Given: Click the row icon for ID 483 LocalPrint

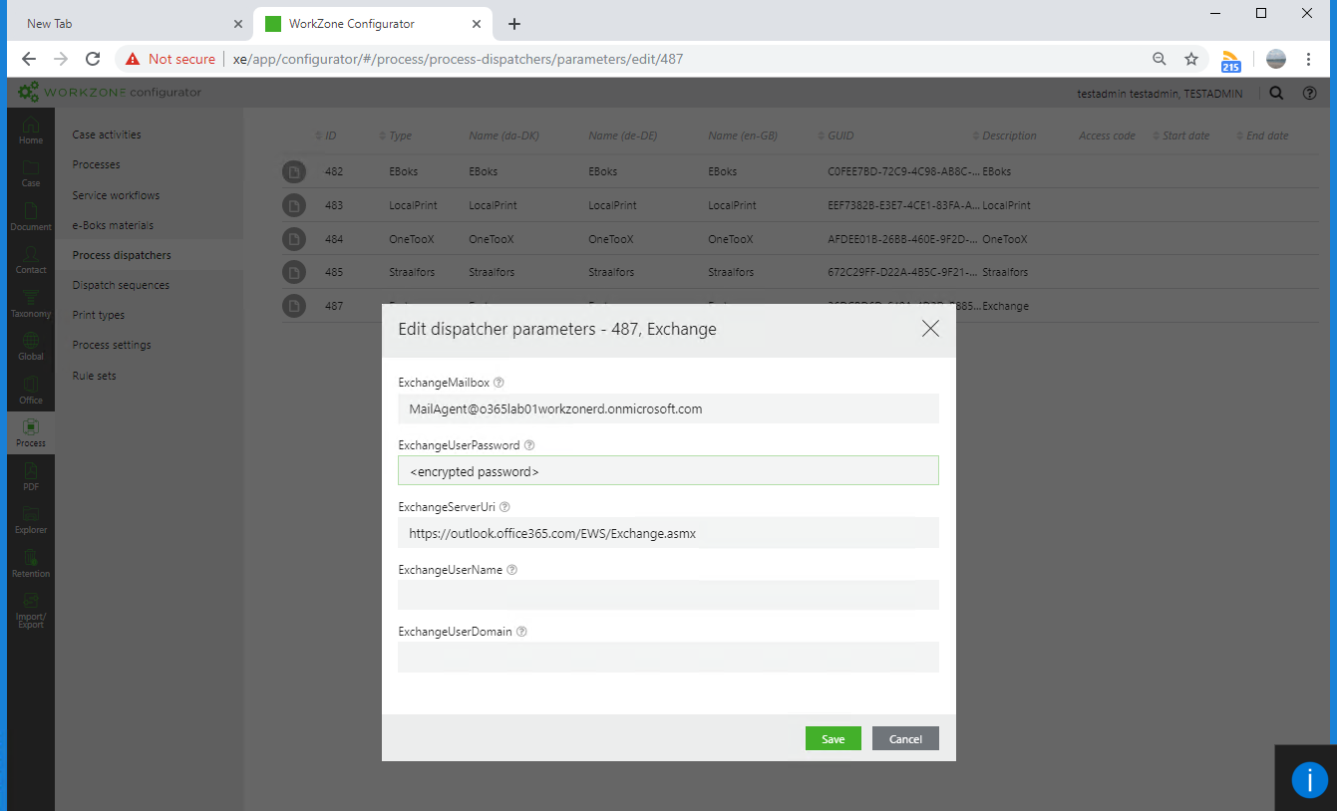Looking at the screenshot, I should click(x=293, y=205).
